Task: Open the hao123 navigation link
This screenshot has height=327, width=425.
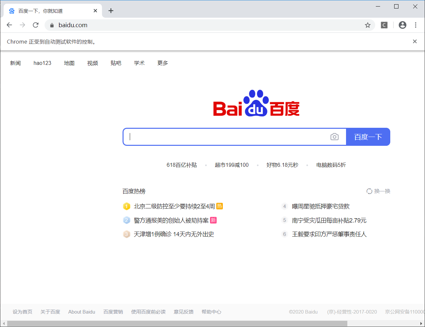Action: tap(42, 63)
